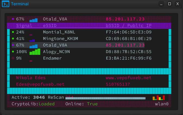This screenshot has width=183, height=115.
Task: Select the green status dot next to 24%
Action: (x=13, y=32)
